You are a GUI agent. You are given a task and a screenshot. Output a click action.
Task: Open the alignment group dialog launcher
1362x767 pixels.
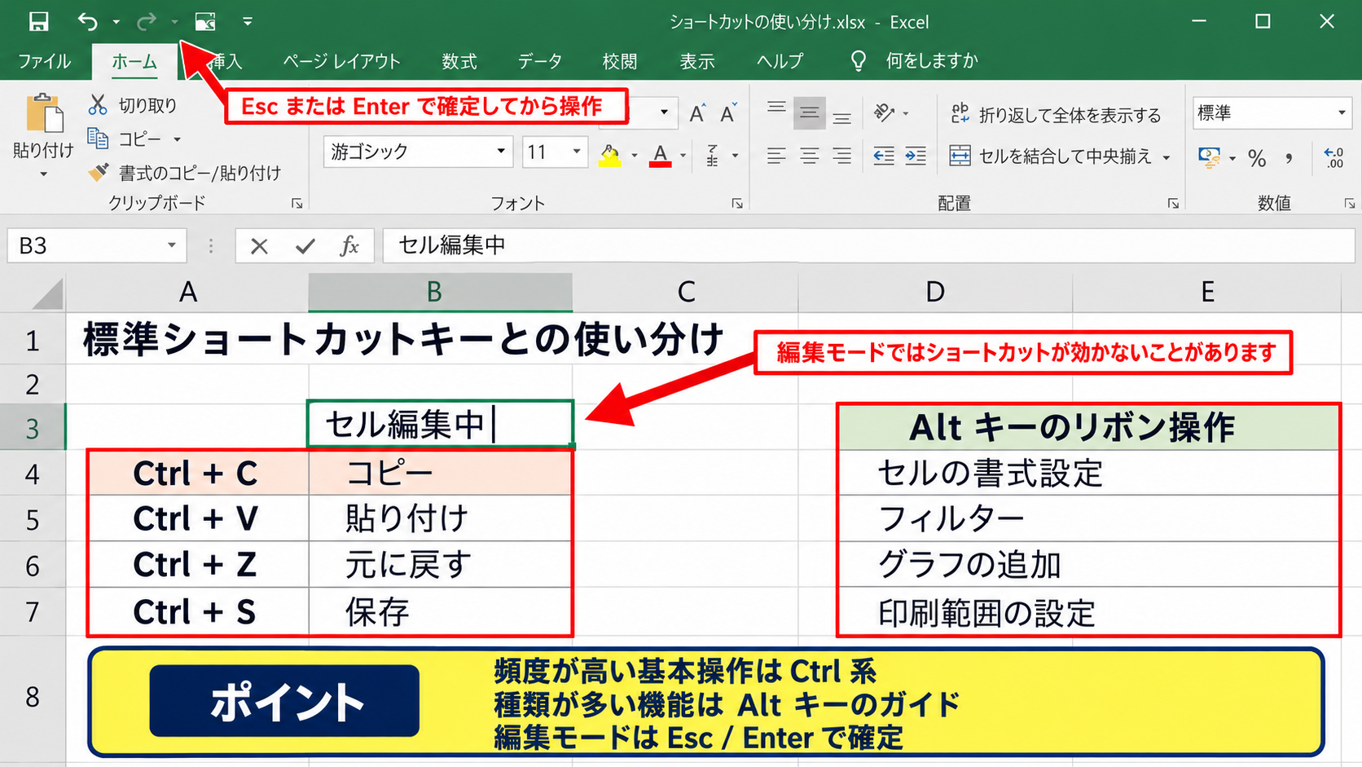click(x=1173, y=204)
